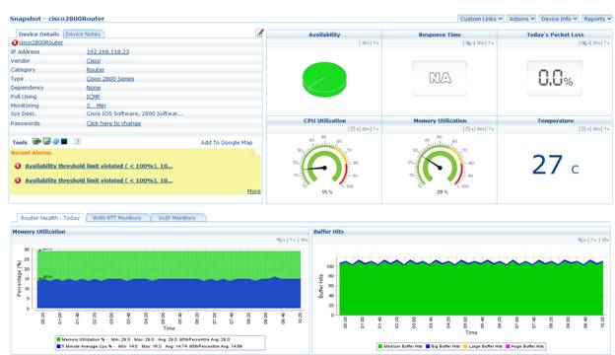Click the Memory Utilization area chart

pos(170,279)
